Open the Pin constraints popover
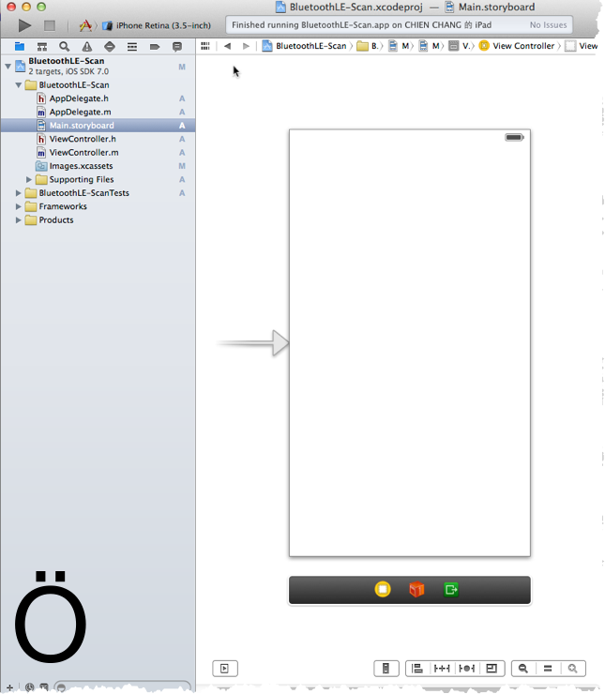This screenshot has height=694, width=605. click(x=442, y=669)
